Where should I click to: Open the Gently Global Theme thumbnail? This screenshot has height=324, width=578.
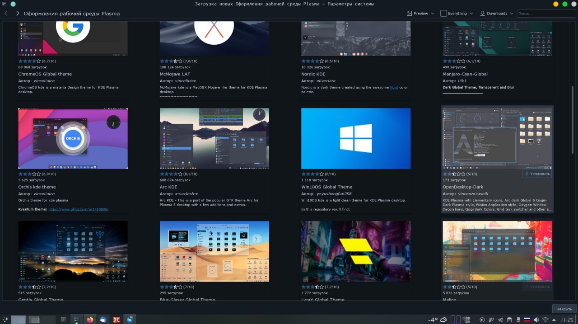pyautogui.click(x=73, y=251)
